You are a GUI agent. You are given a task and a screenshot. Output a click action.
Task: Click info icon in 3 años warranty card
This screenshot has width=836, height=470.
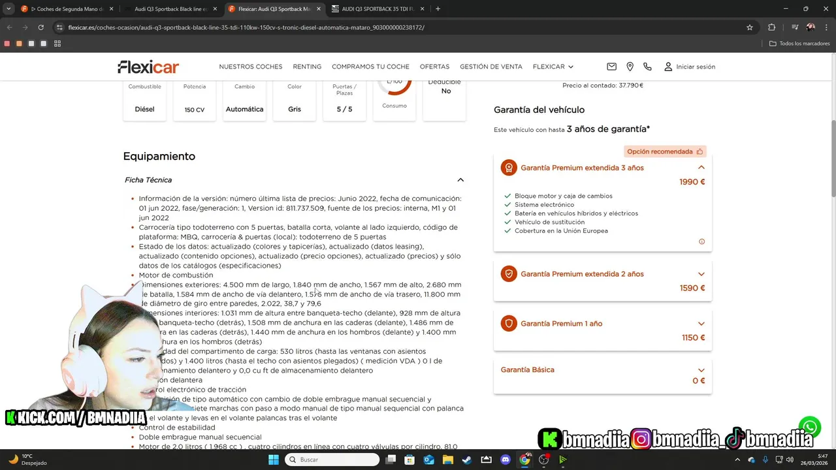click(702, 242)
